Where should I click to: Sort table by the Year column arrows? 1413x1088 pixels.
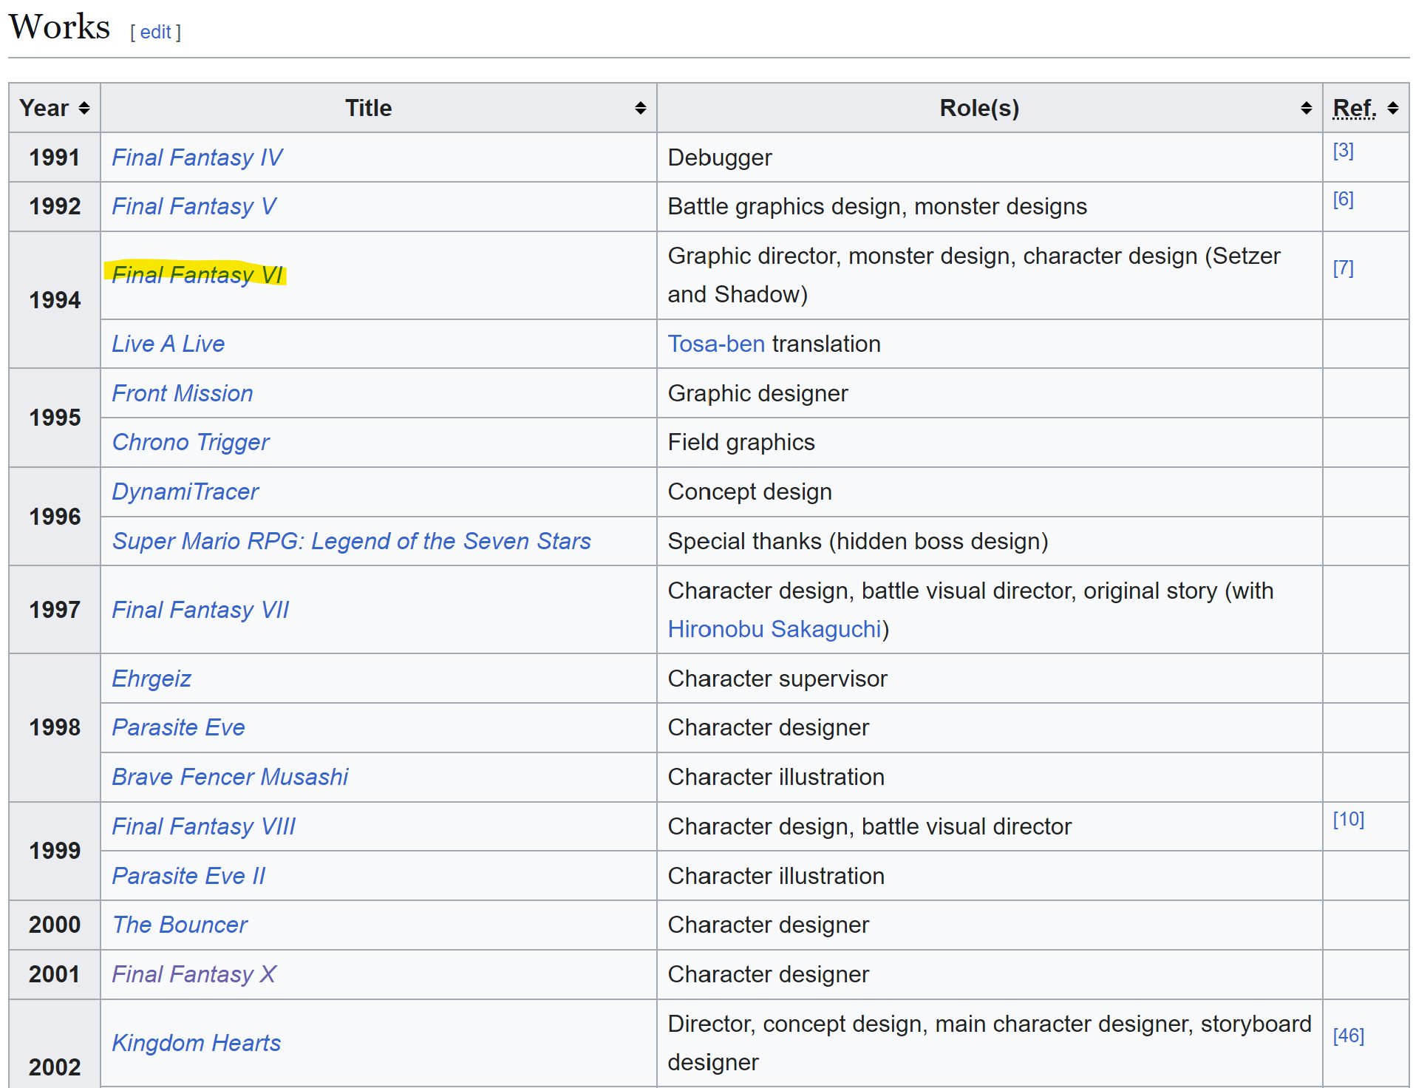point(84,109)
